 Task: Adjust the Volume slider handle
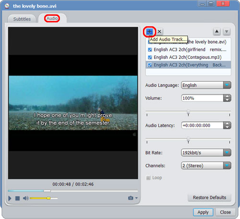pos(188,112)
